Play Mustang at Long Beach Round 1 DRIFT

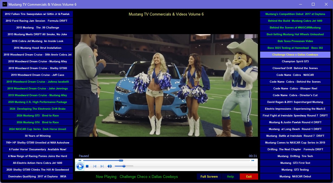click(295, 129)
